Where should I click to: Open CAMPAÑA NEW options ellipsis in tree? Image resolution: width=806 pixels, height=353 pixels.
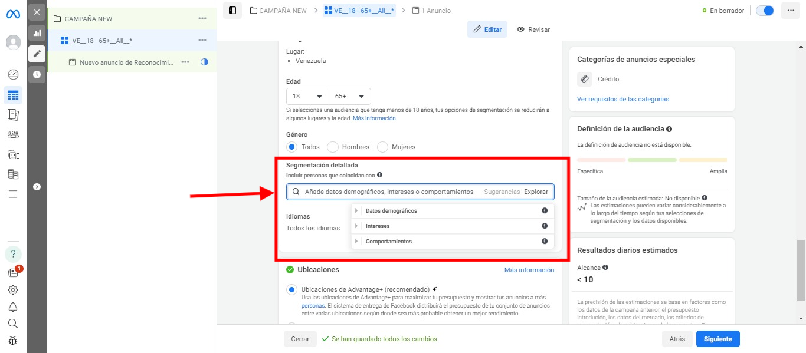click(x=202, y=19)
